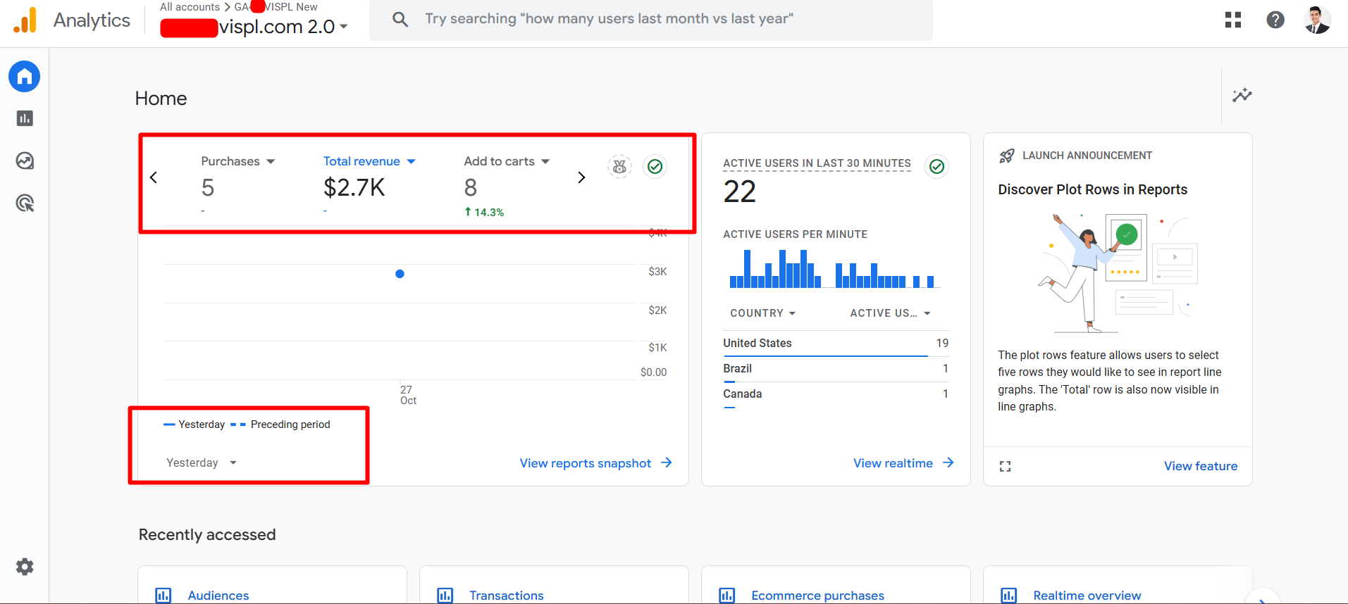Open the Home icon in sidebar
This screenshot has height=604, width=1348.
click(x=25, y=77)
